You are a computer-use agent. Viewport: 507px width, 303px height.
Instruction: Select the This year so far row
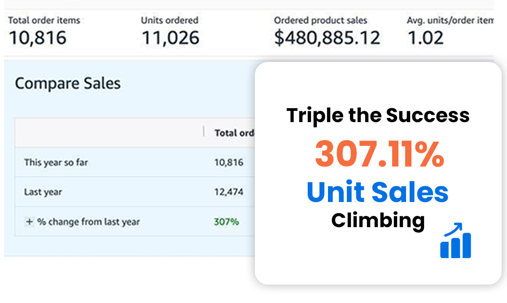point(56,162)
